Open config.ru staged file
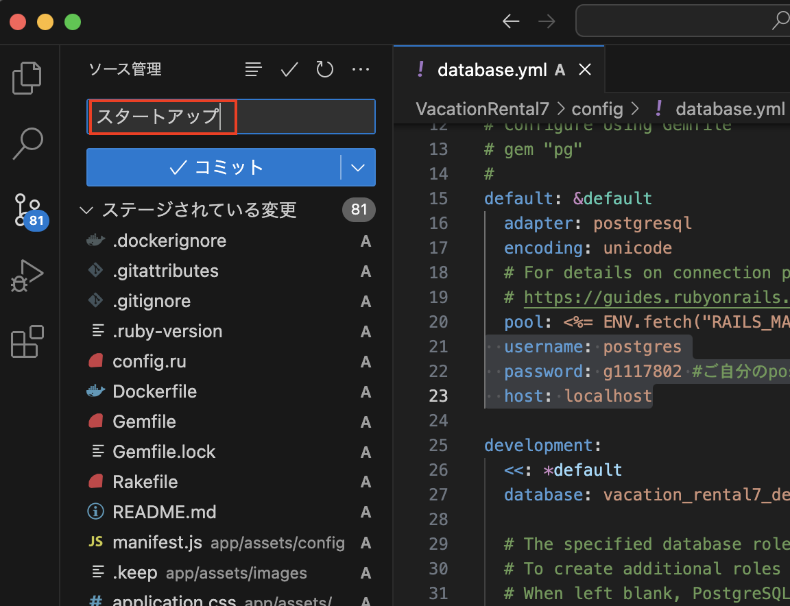 149,362
